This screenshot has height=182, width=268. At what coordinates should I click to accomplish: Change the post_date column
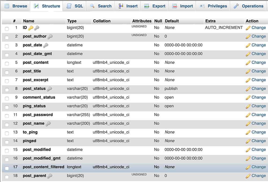259,45
